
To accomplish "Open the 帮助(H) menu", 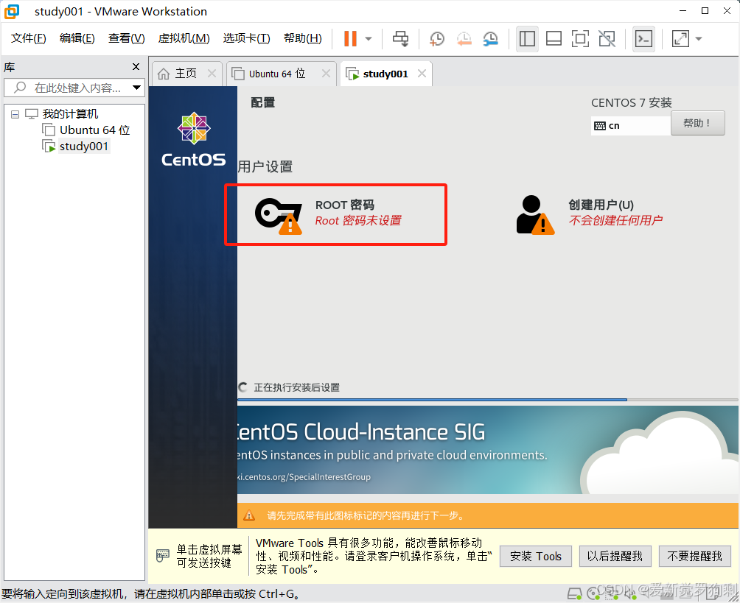I will [x=302, y=38].
